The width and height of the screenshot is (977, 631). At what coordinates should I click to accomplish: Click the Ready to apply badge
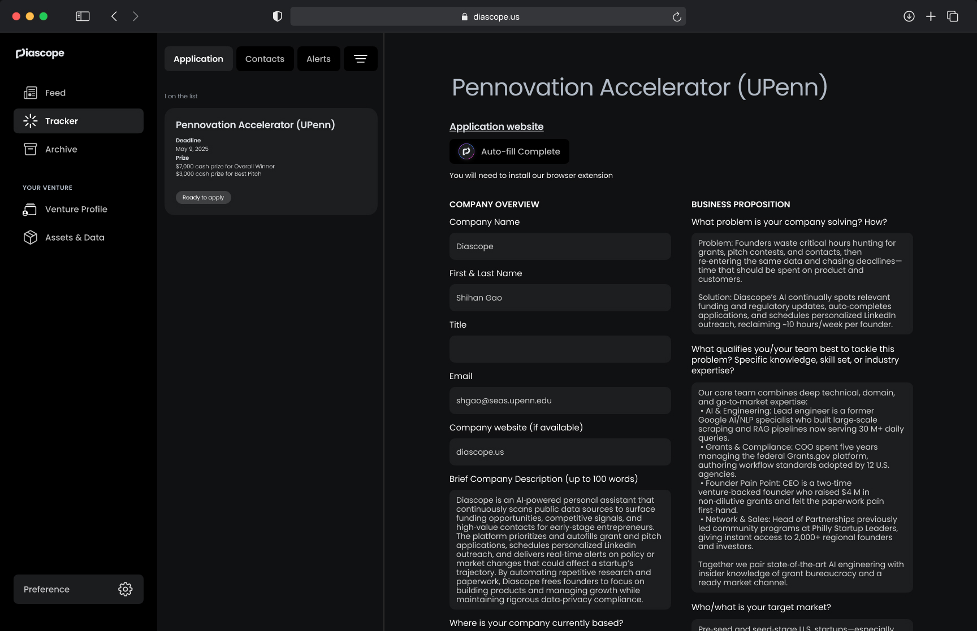coord(204,198)
